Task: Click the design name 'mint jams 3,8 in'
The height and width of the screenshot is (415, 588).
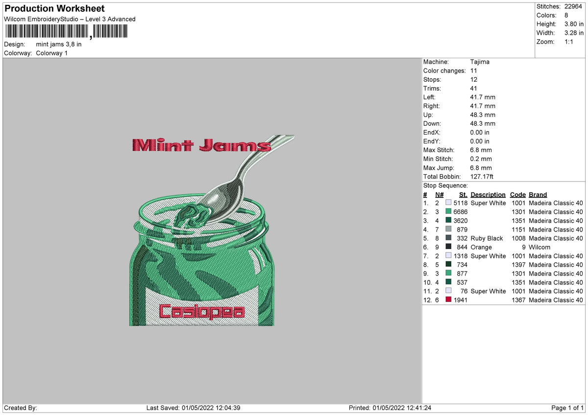Action: point(59,44)
